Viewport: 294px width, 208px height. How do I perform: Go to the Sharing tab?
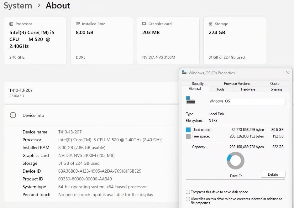click(276, 89)
